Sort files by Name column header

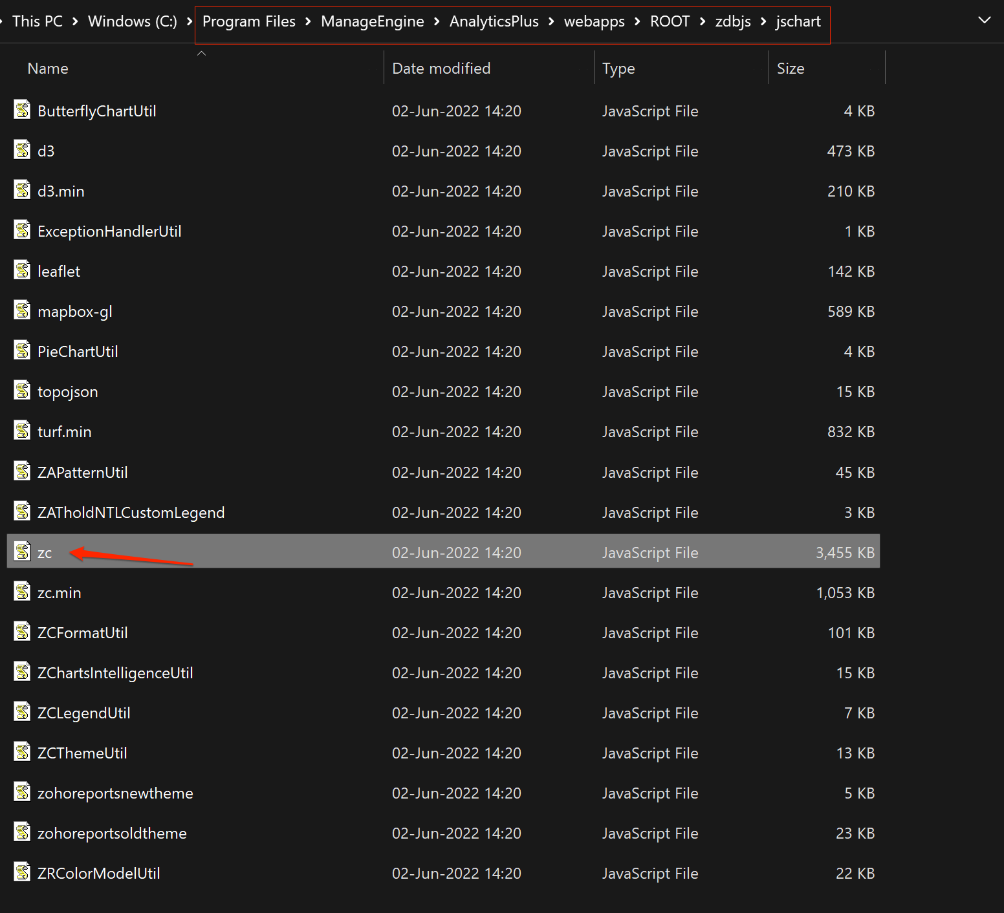point(48,69)
